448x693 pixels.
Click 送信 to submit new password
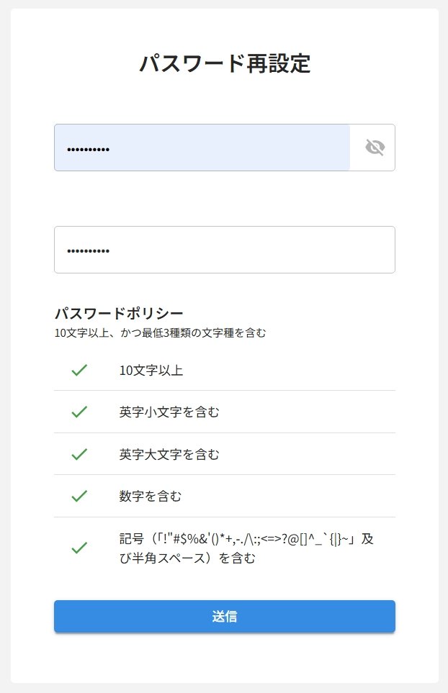pos(224,616)
